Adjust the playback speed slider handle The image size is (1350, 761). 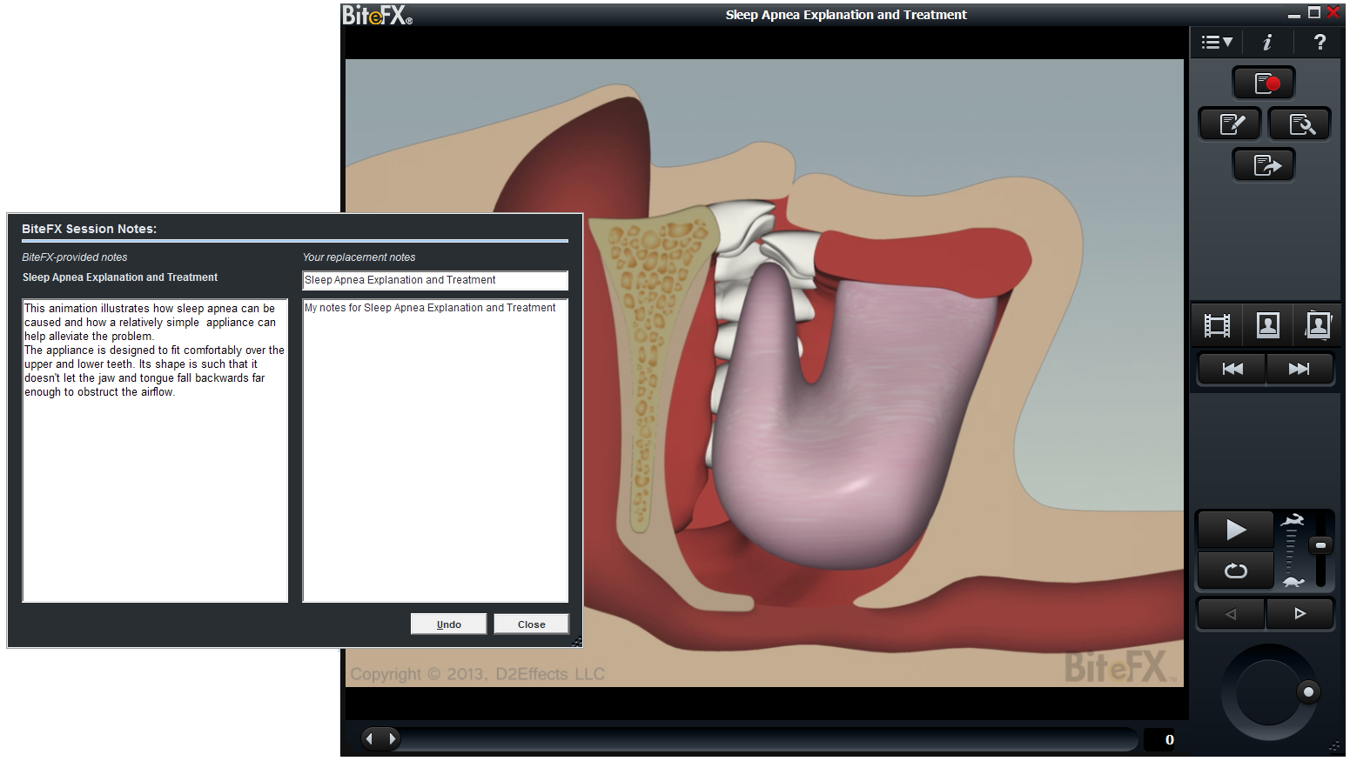1320,545
